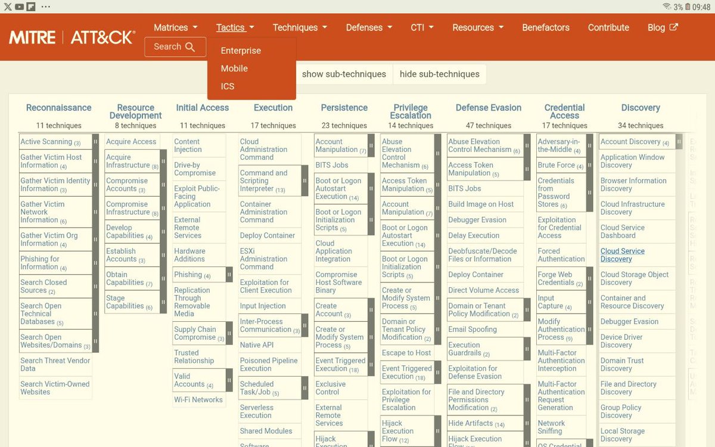Image resolution: width=715 pixels, height=447 pixels.
Task: Expand Gather Victim Host Information sub-techniques
Action: click(x=95, y=161)
